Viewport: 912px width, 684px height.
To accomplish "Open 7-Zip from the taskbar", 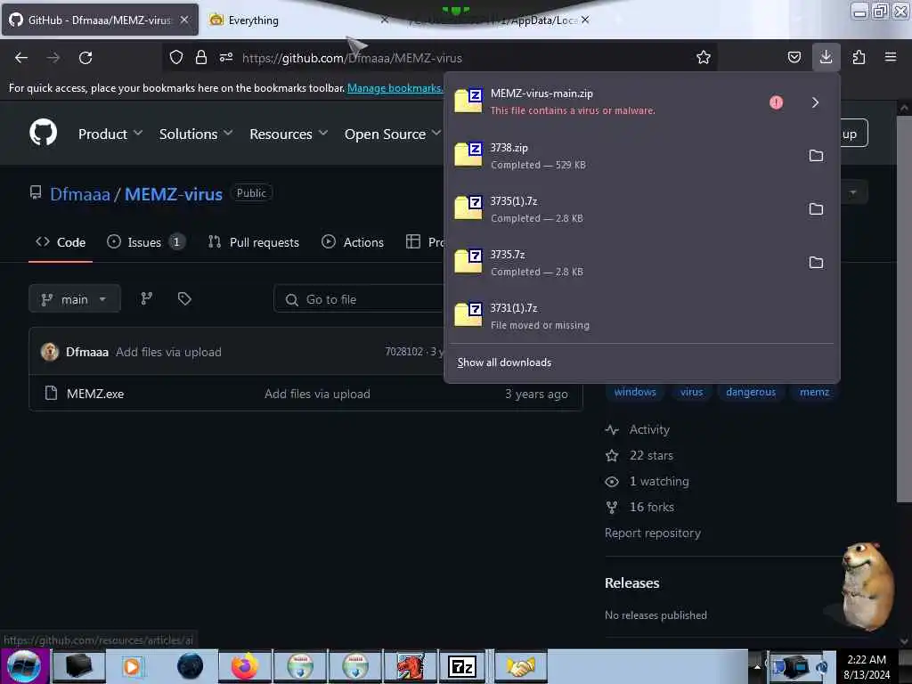I will click(x=462, y=666).
